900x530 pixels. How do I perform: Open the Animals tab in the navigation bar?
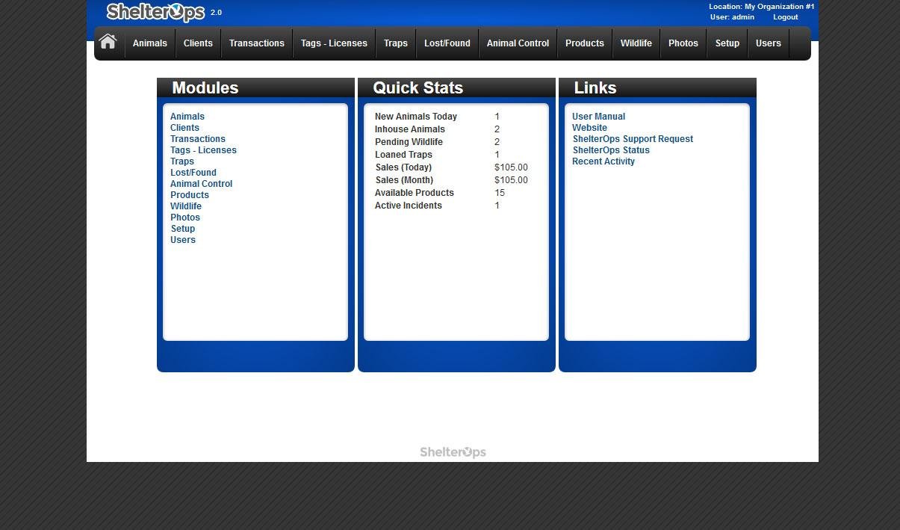tap(149, 43)
